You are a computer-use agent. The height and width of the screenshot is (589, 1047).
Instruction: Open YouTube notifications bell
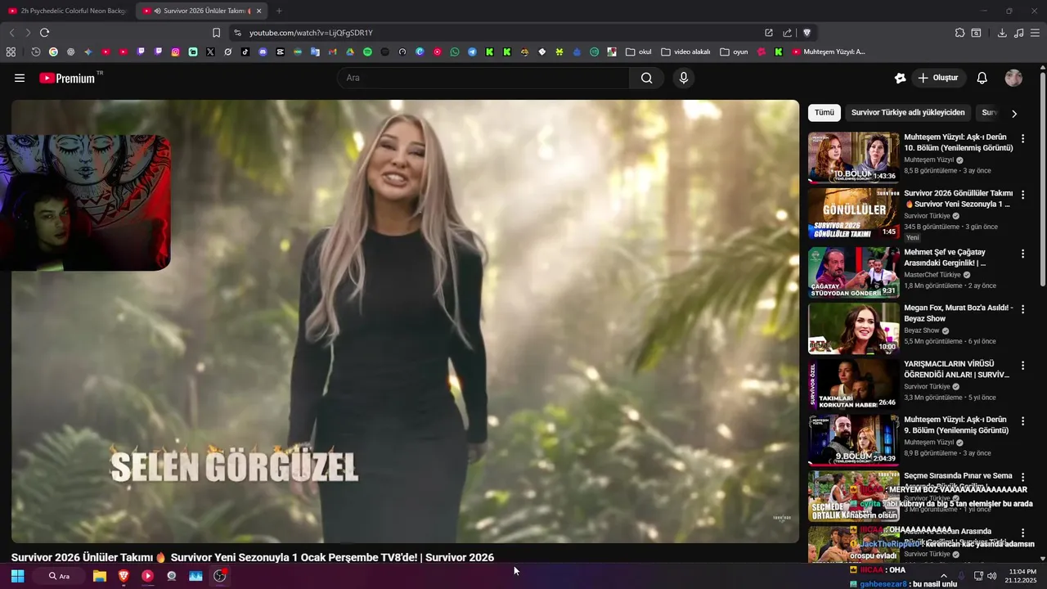[982, 78]
